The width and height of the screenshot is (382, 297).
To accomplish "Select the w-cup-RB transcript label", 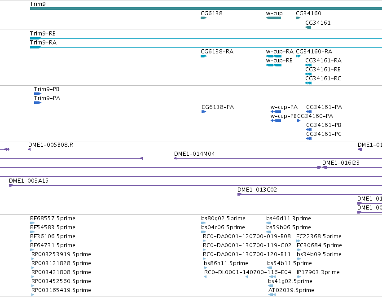I will (x=279, y=61).
